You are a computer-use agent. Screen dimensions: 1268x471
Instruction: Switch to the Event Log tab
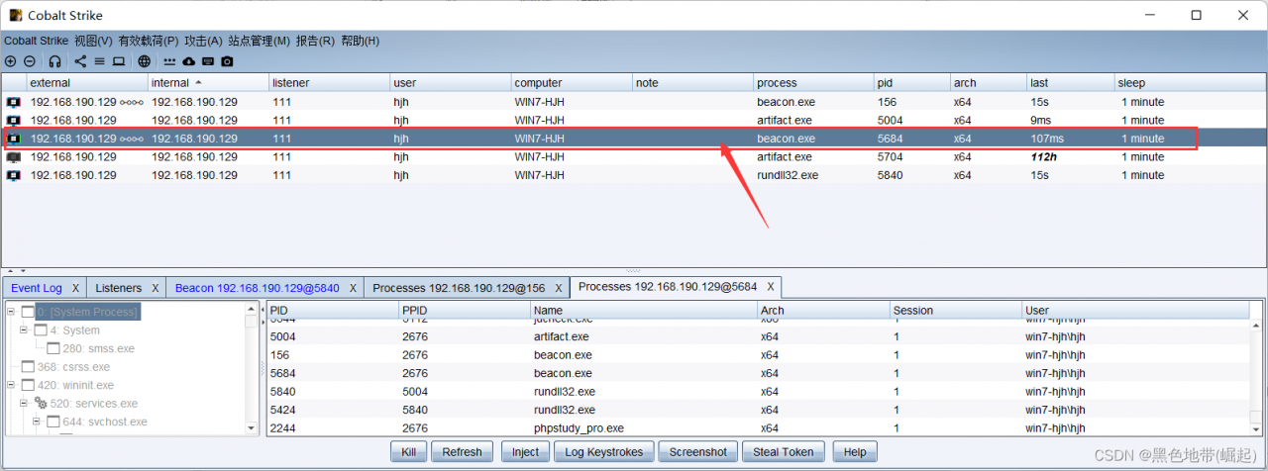pyautogui.click(x=37, y=288)
